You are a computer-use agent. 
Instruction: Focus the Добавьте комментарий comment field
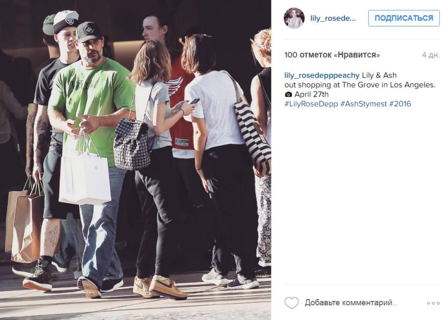click(351, 303)
